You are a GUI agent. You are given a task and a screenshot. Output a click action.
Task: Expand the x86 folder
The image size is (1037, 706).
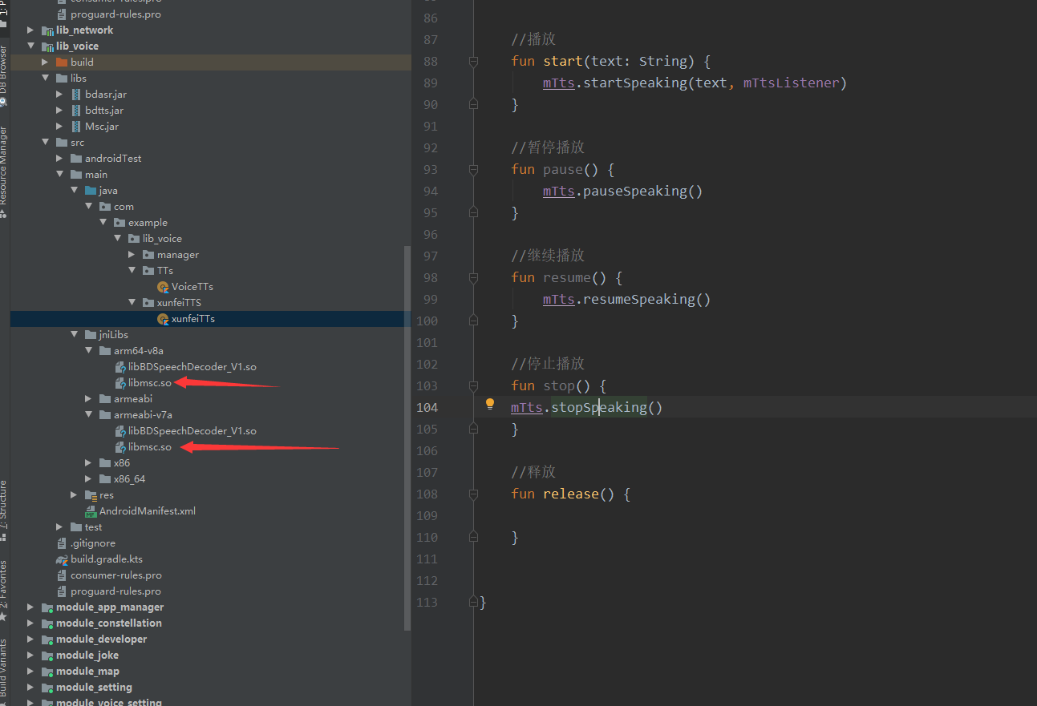point(89,462)
